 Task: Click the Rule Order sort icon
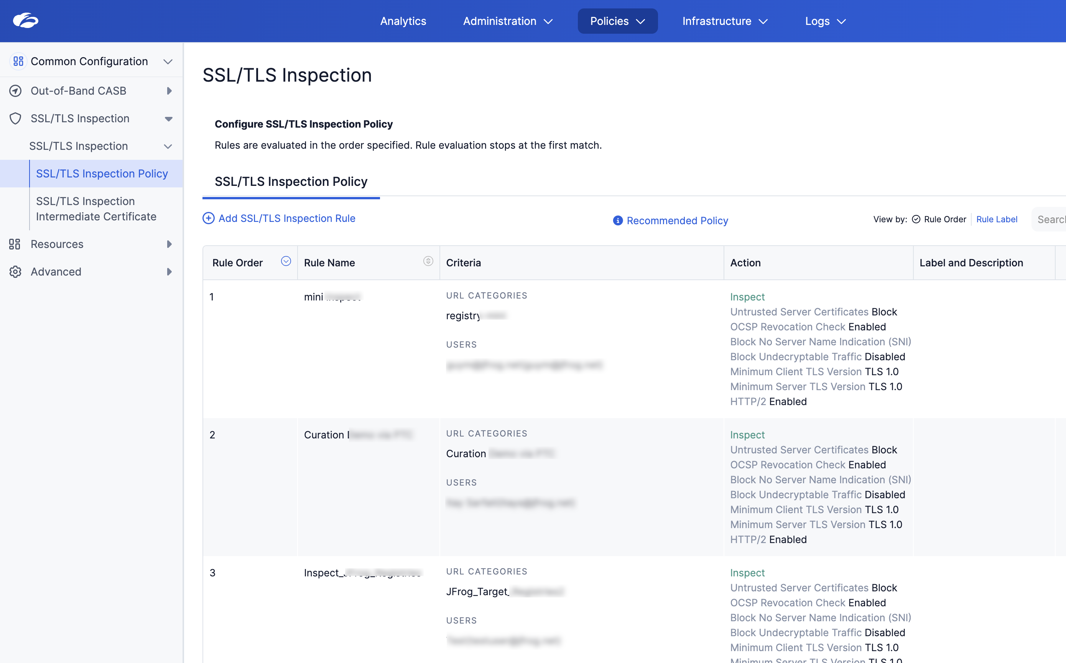tap(286, 261)
